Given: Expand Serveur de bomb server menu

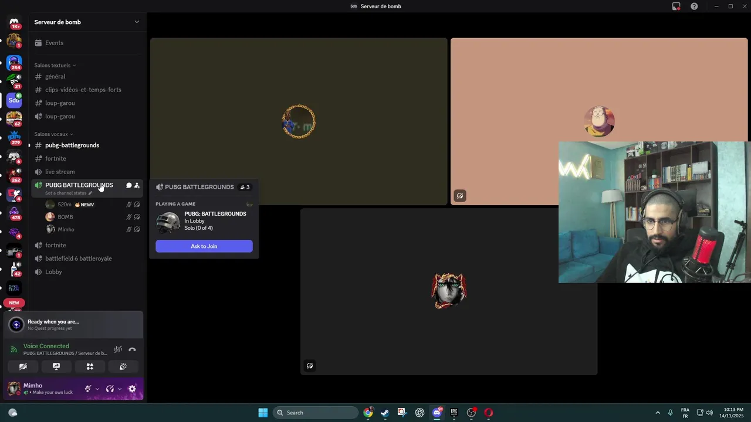Looking at the screenshot, I should coord(137,22).
